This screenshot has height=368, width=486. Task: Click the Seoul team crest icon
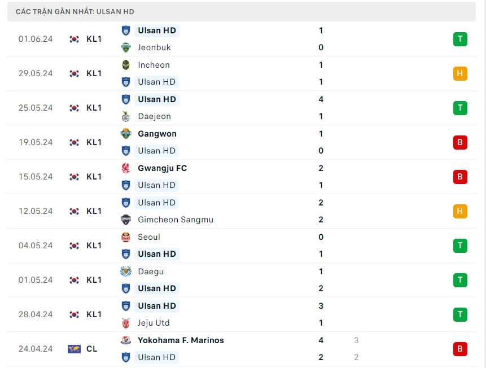pos(125,237)
